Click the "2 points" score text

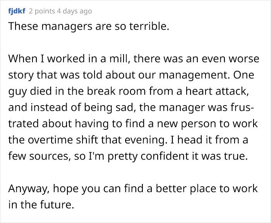42,11
